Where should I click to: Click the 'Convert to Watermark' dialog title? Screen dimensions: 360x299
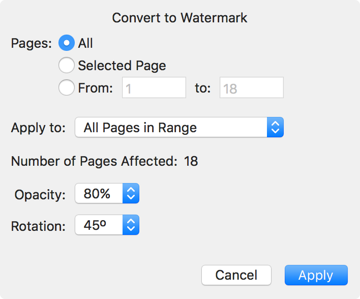[x=180, y=18]
